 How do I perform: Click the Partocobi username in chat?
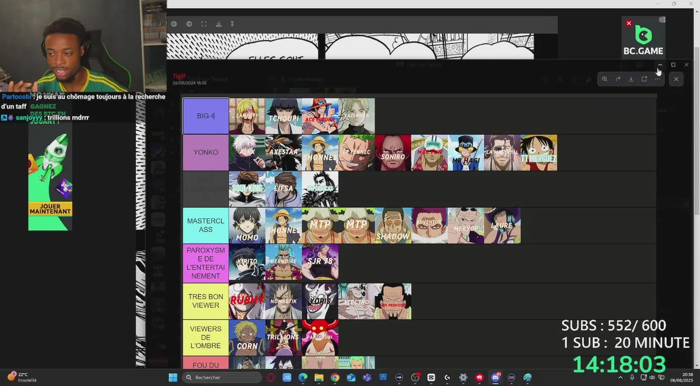click(x=17, y=97)
